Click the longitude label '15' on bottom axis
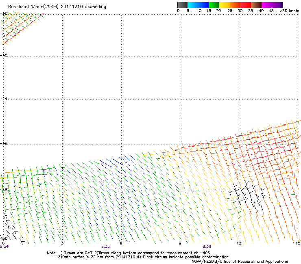The height and width of the screenshot is (264, 301). 298,243
